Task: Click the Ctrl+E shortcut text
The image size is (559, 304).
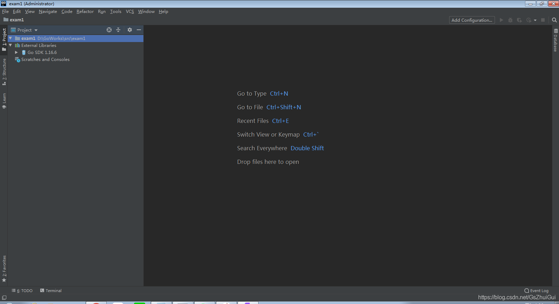Action: pos(281,121)
